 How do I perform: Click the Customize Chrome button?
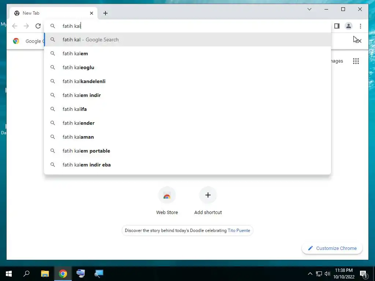(332, 248)
